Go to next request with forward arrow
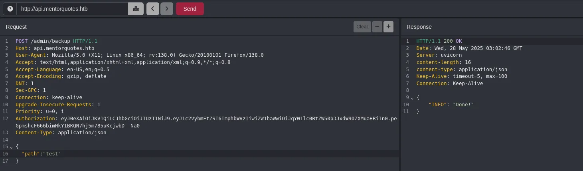This screenshot has height=171, width=583. (167, 9)
